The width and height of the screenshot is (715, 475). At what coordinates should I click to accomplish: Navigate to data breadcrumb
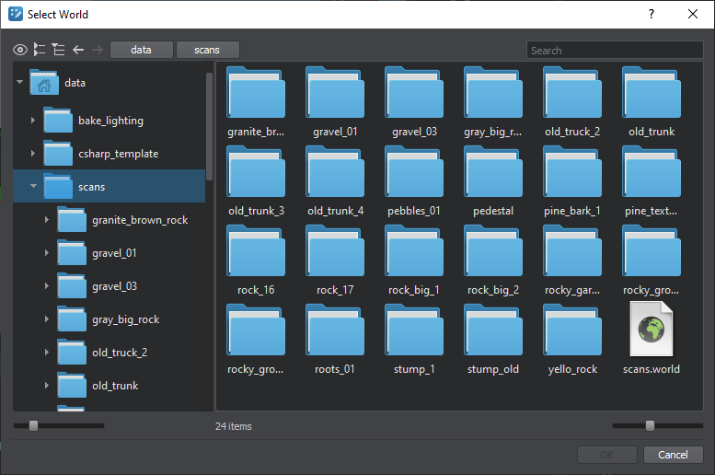click(x=141, y=50)
